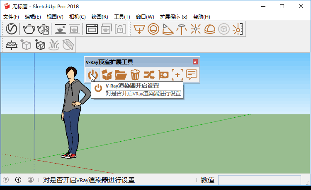Click the user sign-in status bar icon

(x=31, y=180)
